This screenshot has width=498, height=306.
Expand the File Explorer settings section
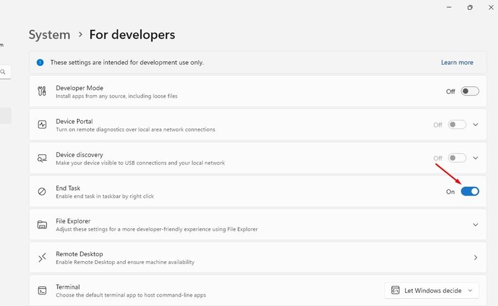pos(475,224)
